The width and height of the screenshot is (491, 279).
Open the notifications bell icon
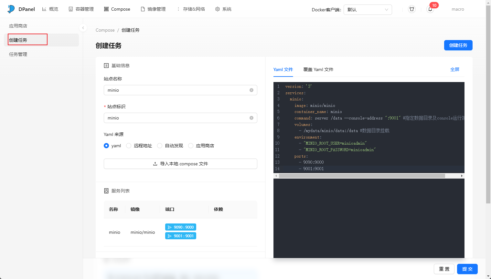(x=430, y=9)
